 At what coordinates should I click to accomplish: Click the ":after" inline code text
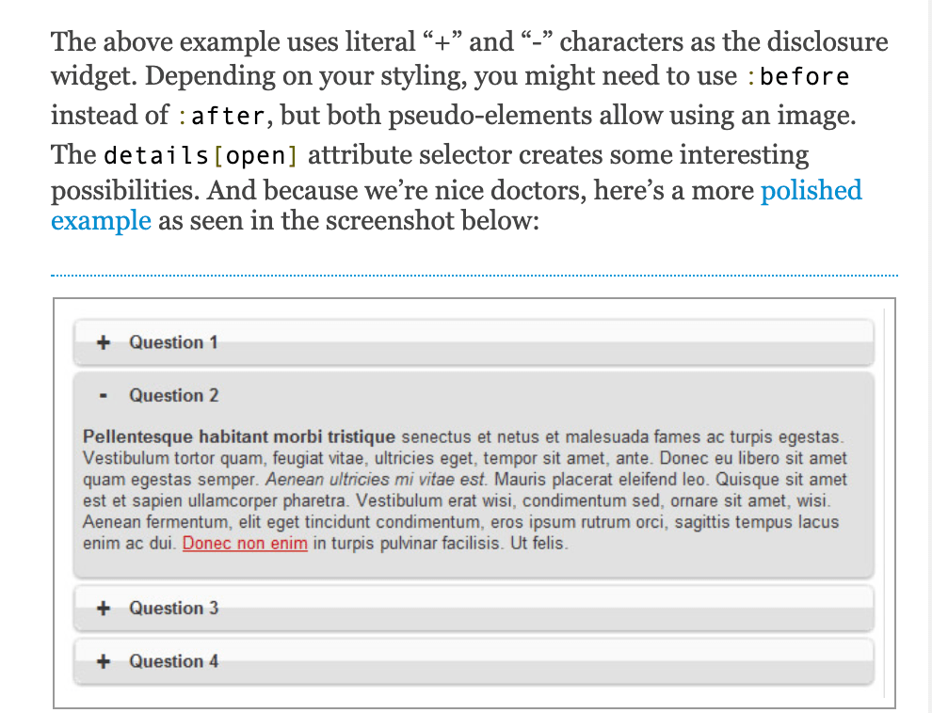click(224, 117)
